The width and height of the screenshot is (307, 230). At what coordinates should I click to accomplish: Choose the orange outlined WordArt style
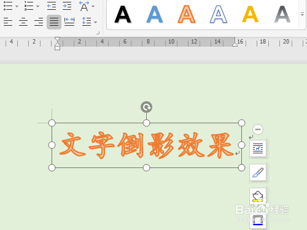pyautogui.click(x=187, y=15)
